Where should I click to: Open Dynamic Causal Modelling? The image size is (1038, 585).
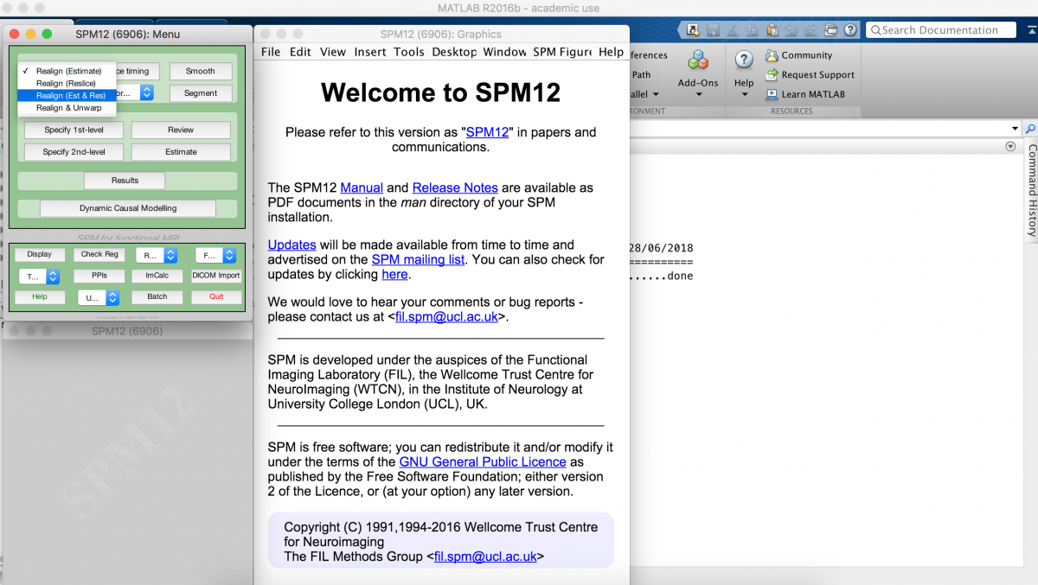click(128, 208)
